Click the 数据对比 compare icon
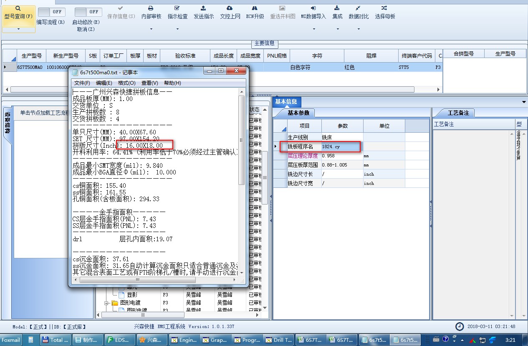This screenshot has height=346, width=528. click(358, 8)
